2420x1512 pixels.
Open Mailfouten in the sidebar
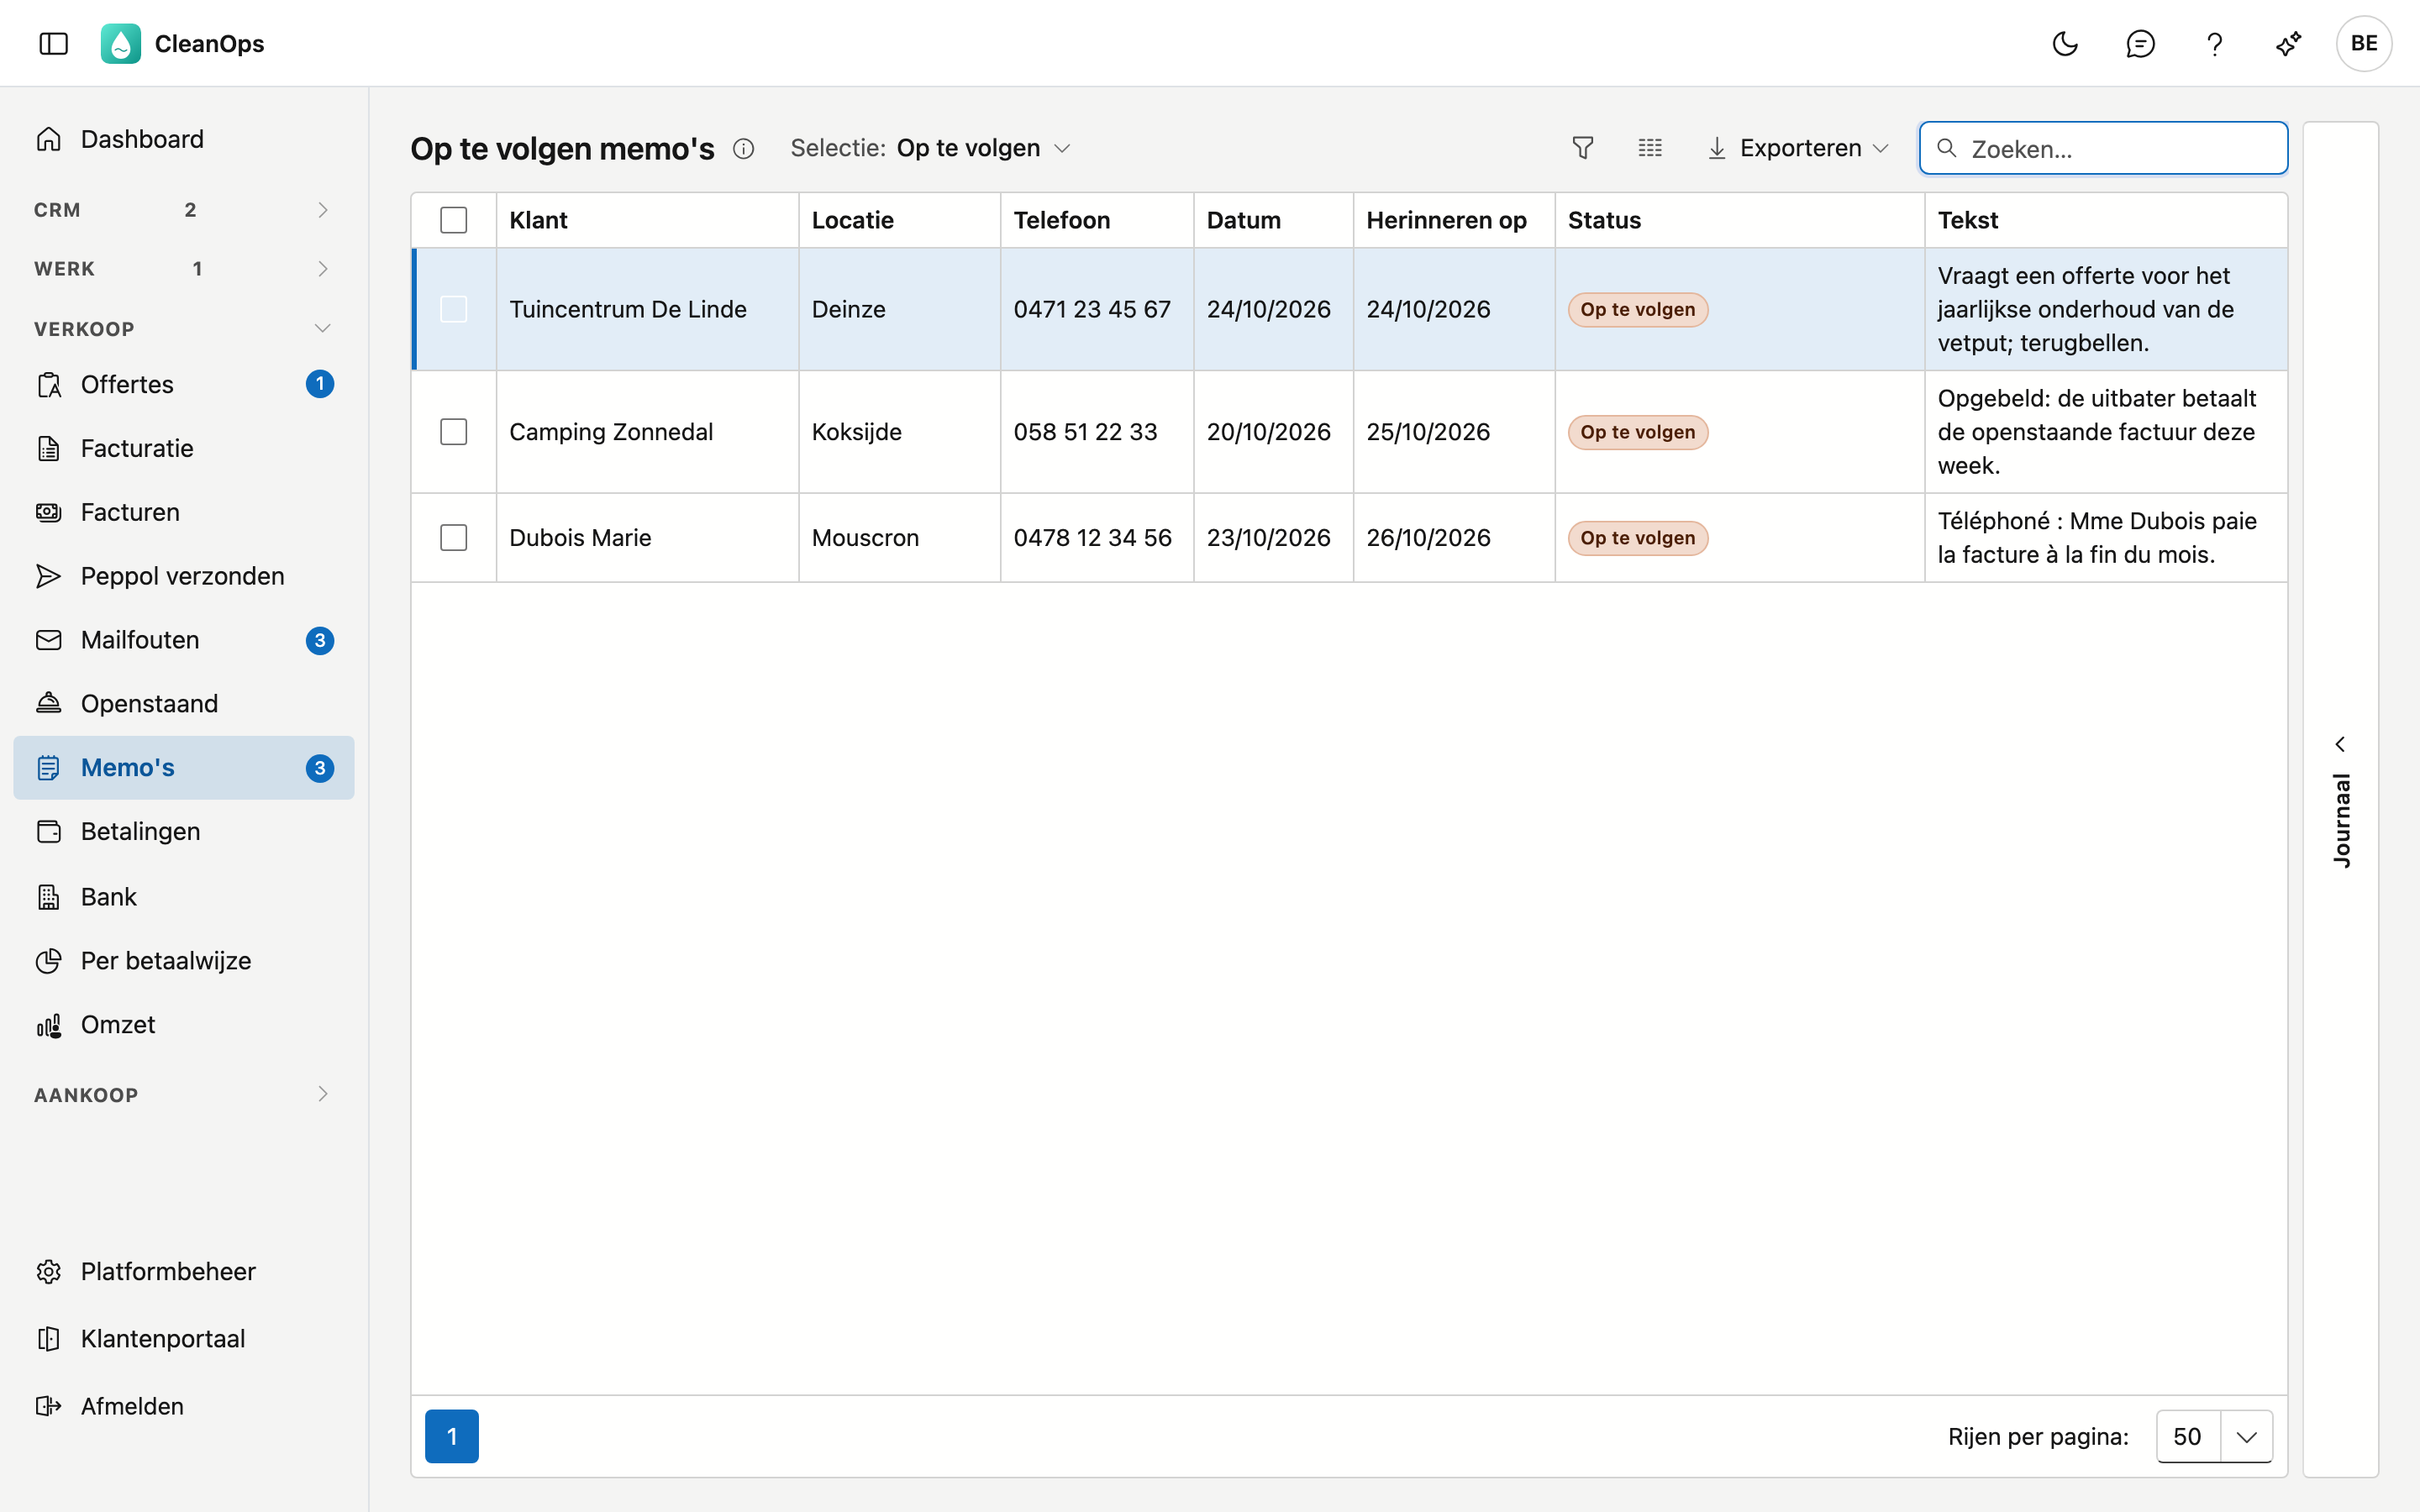point(184,640)
